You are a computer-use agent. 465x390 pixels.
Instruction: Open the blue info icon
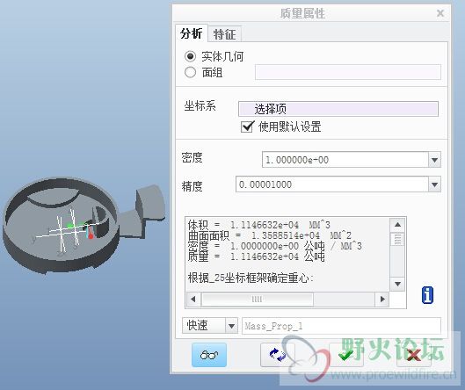pos(427,295)
